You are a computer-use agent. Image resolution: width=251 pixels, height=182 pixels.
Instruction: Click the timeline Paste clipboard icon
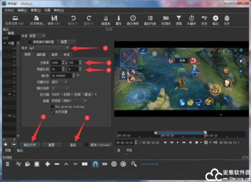(37, 164)
